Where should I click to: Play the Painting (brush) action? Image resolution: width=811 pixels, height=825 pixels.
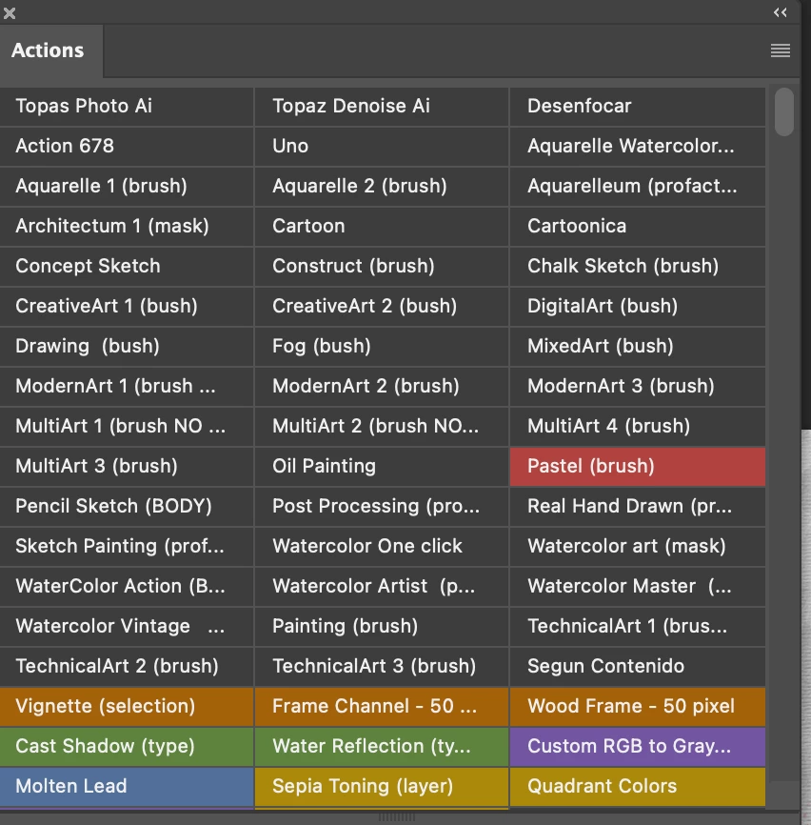(x=382, y=626)
